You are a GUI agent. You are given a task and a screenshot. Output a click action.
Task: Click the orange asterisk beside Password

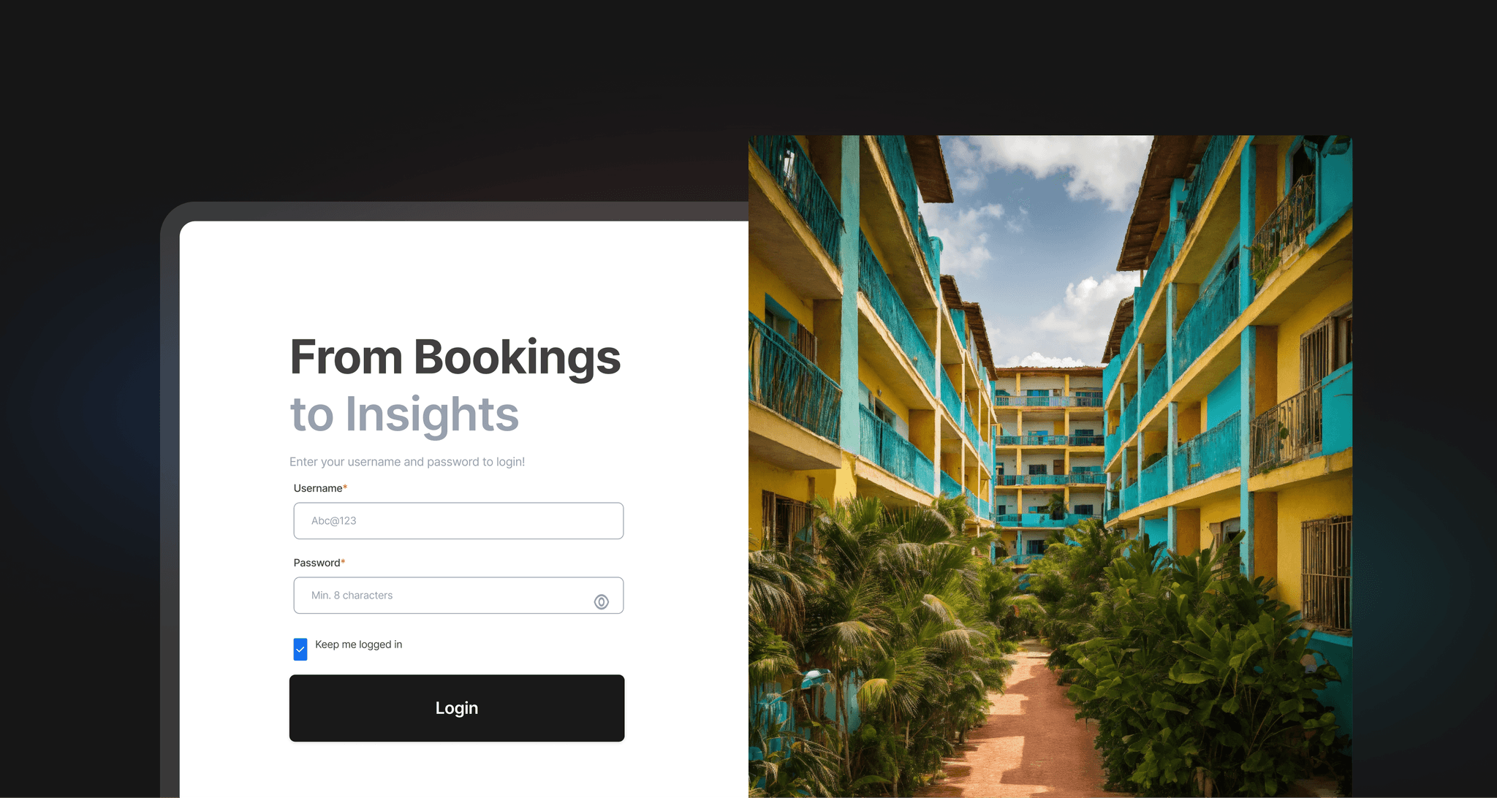click(343, 562)
